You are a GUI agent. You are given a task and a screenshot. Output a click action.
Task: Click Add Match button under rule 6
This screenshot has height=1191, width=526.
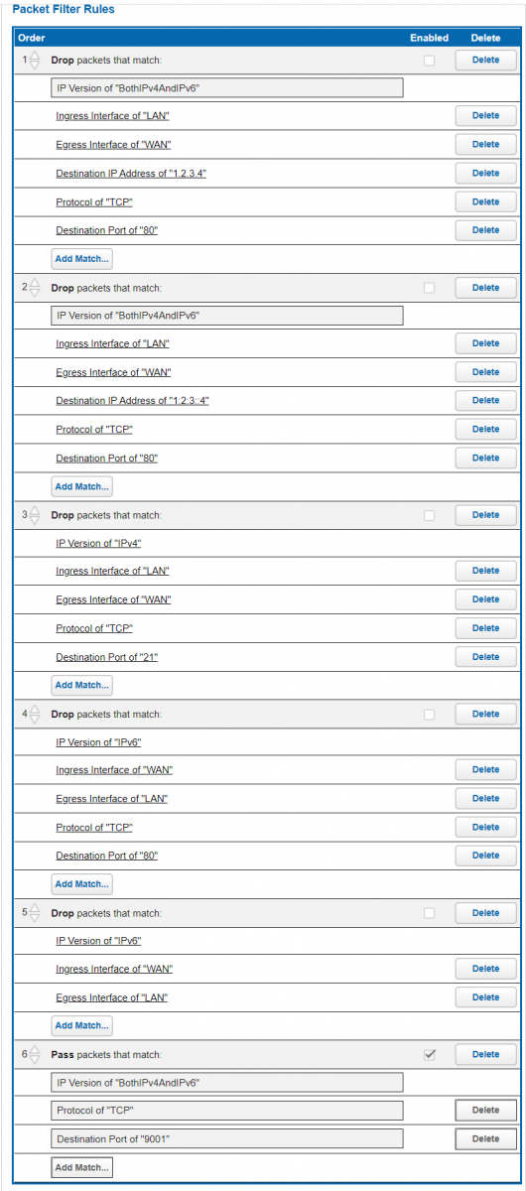[81, 1167]
